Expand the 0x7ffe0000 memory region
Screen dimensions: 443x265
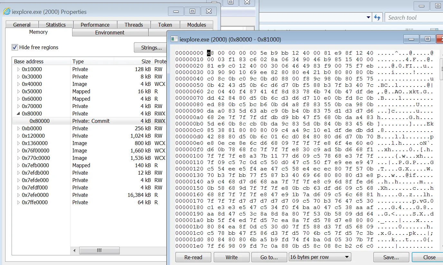coord(18,202)
